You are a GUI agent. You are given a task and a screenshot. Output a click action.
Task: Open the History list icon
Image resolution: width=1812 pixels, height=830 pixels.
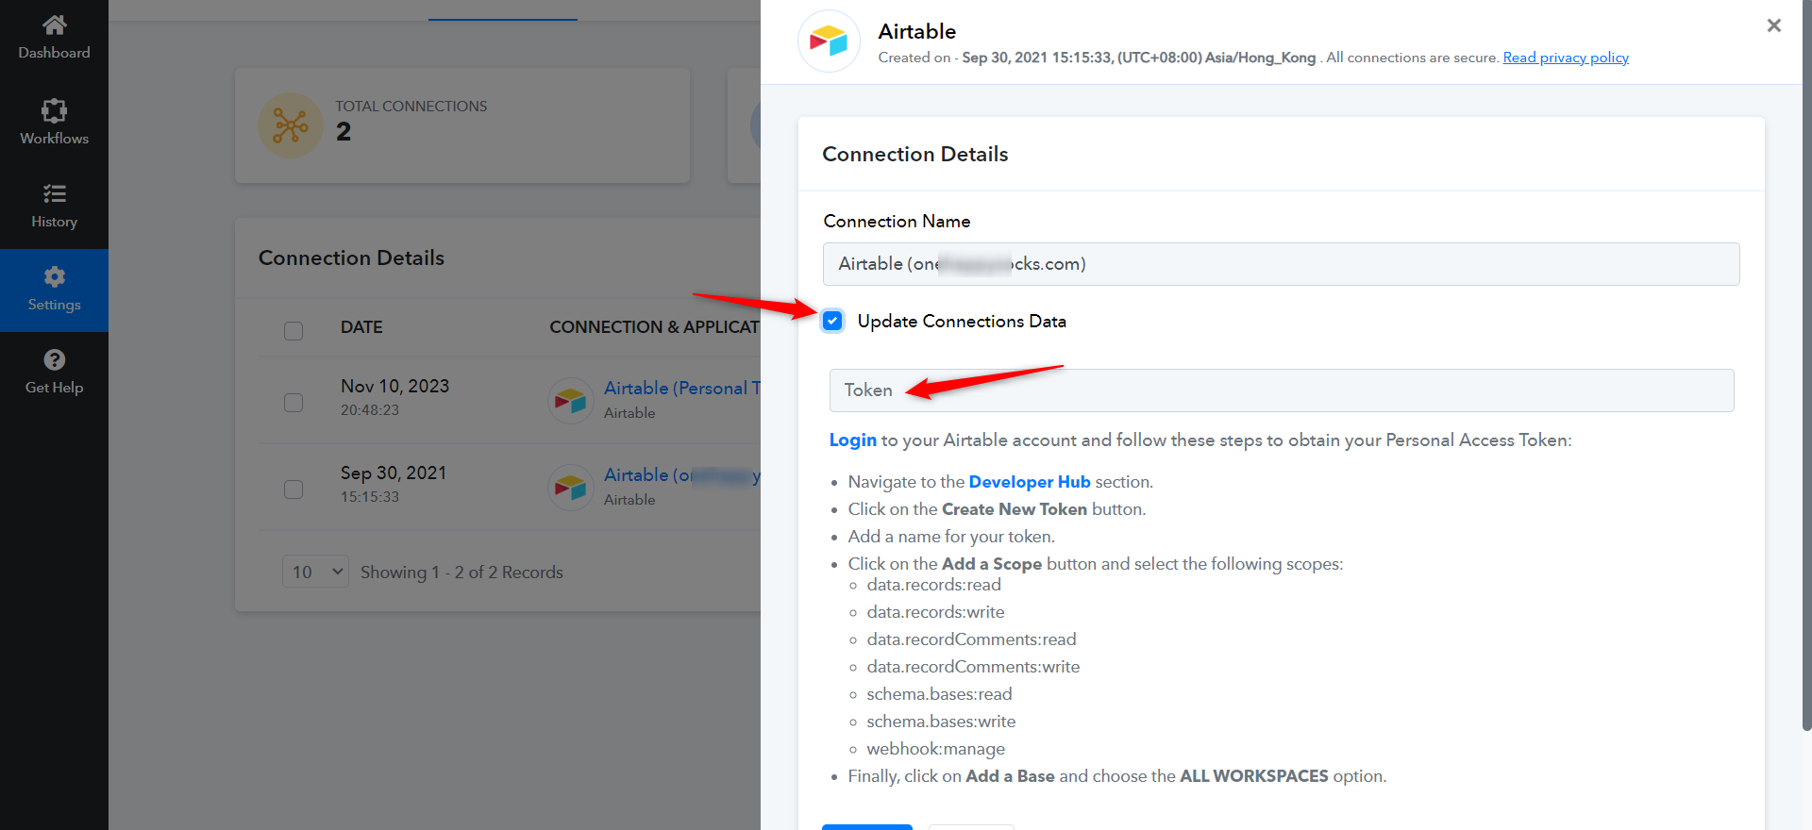point(54,194)
